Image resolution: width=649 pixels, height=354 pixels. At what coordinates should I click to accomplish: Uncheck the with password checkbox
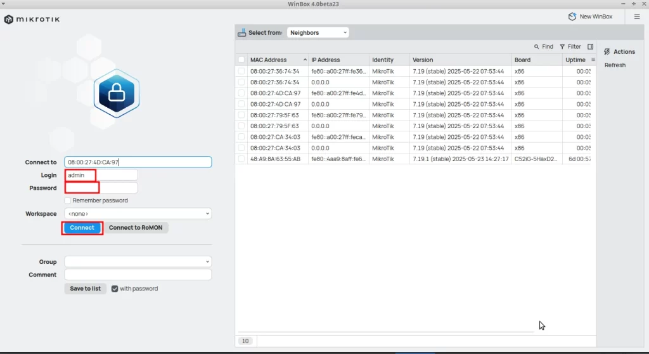(115, 289)
